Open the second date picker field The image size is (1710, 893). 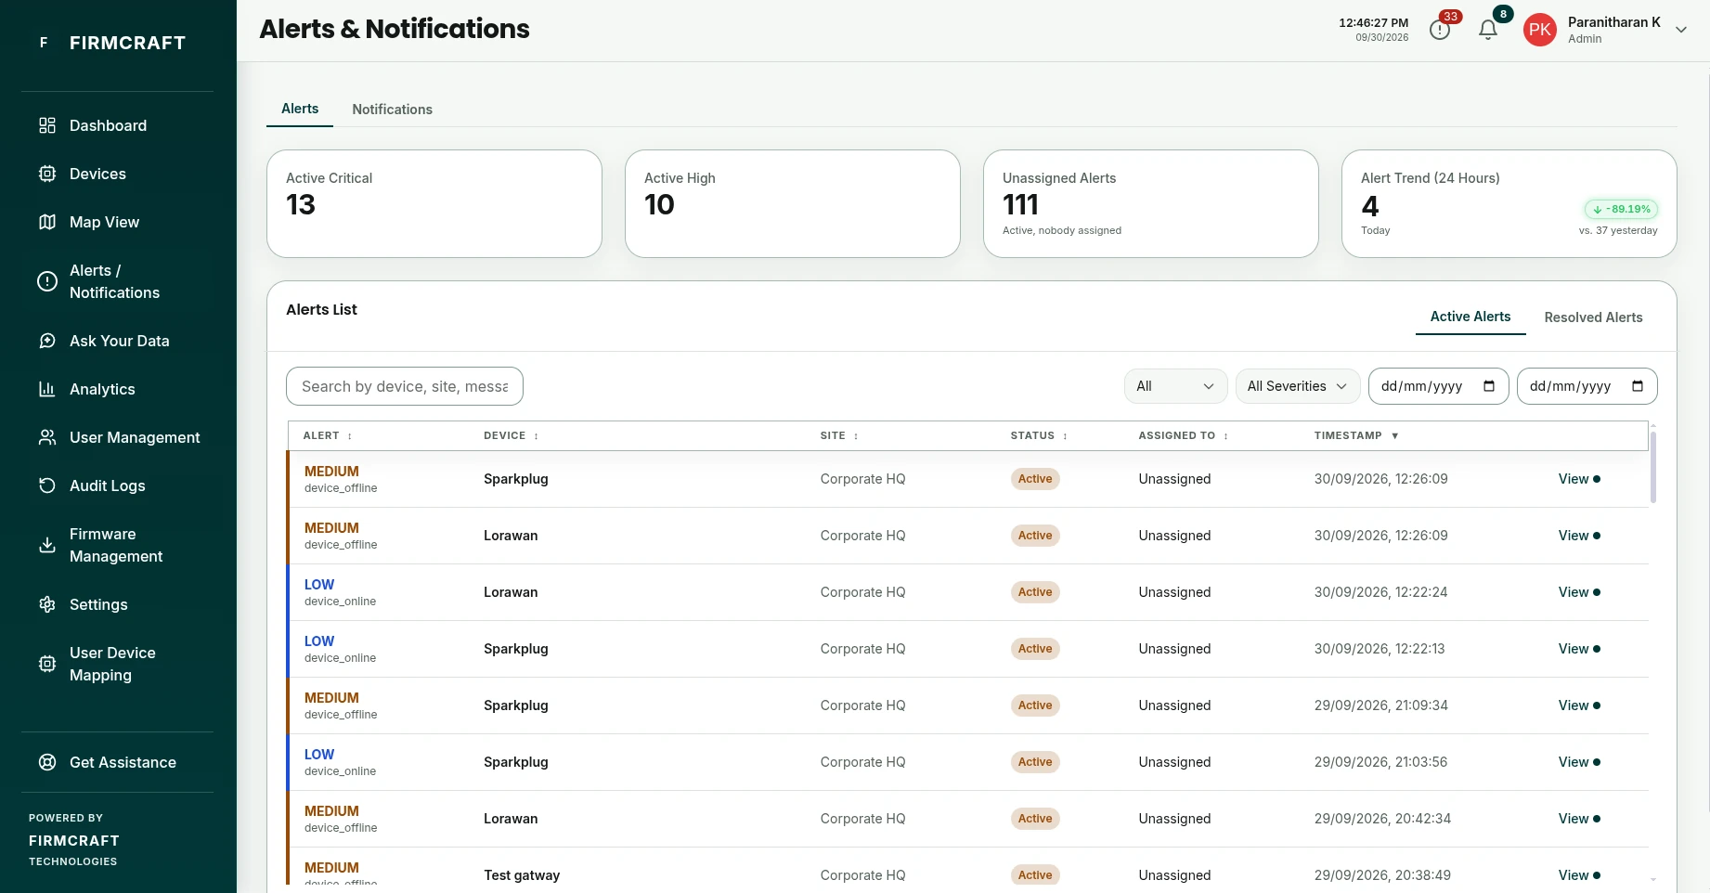(x=1587, y=386)
